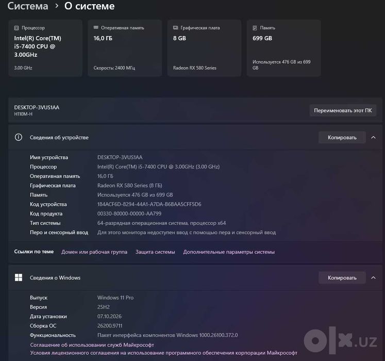Viewport: 385px width, 361px height.
Task: Select install date 07.10.2026
Action: coord(109,316)
